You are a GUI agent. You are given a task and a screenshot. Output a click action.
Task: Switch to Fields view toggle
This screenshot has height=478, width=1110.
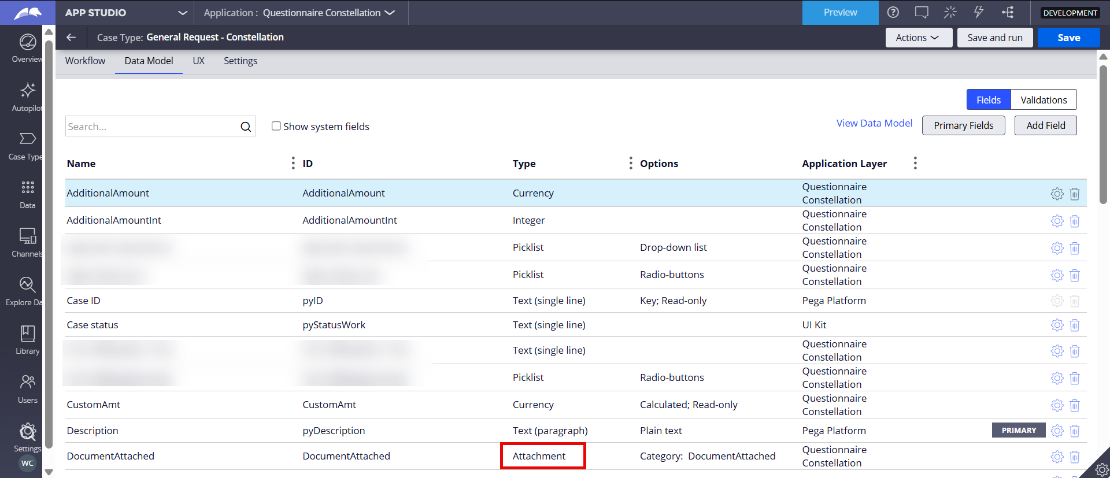point(989,99)
